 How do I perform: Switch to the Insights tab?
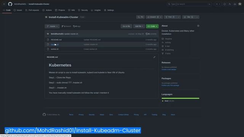point(96,10)
